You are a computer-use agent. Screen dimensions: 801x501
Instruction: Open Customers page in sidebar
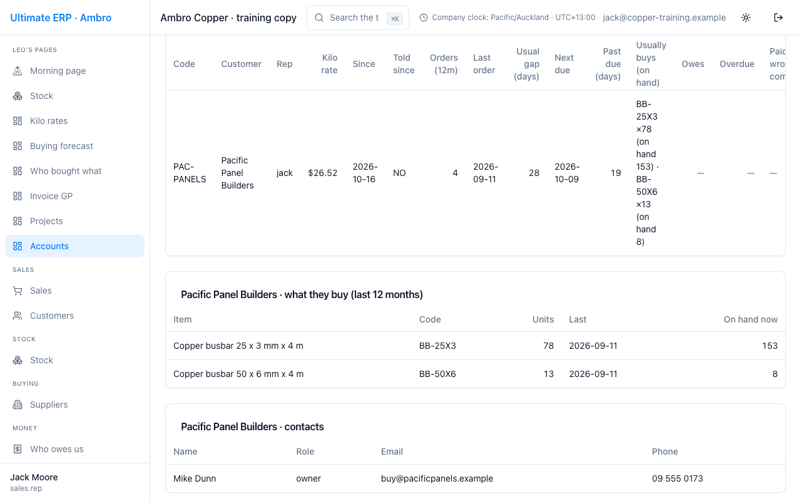tap(75, 316)
